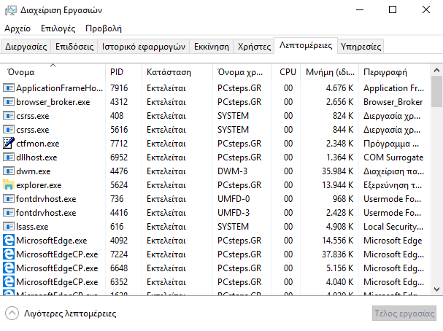Click PID value 7916
The image size is (443, 331).
119,88
